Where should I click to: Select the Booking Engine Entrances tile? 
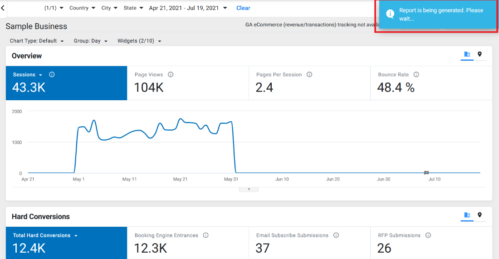click(x=188, y=243)
